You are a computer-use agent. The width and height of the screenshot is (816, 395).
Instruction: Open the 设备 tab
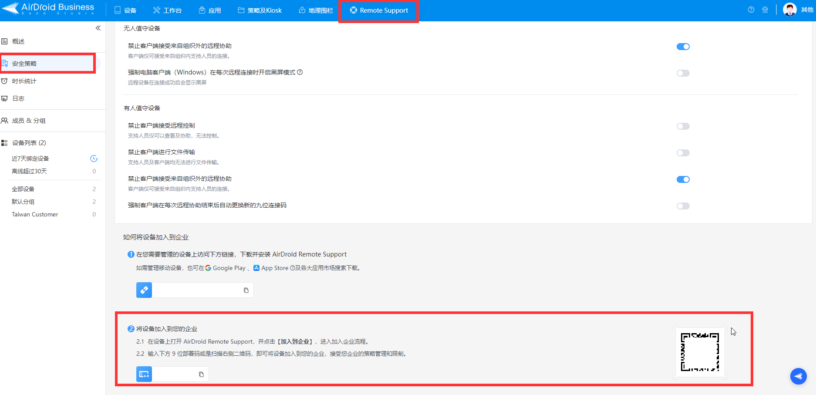click(125, 10)
